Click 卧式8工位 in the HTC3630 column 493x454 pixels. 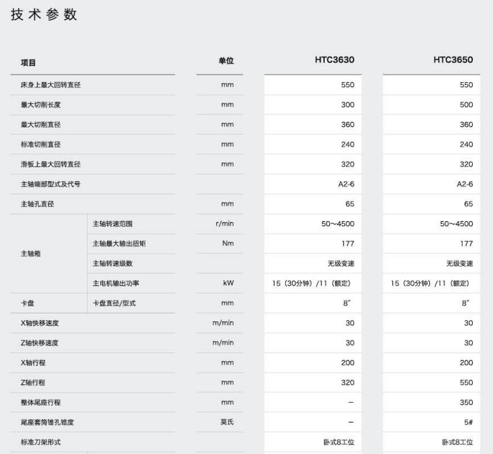(339, 442)
